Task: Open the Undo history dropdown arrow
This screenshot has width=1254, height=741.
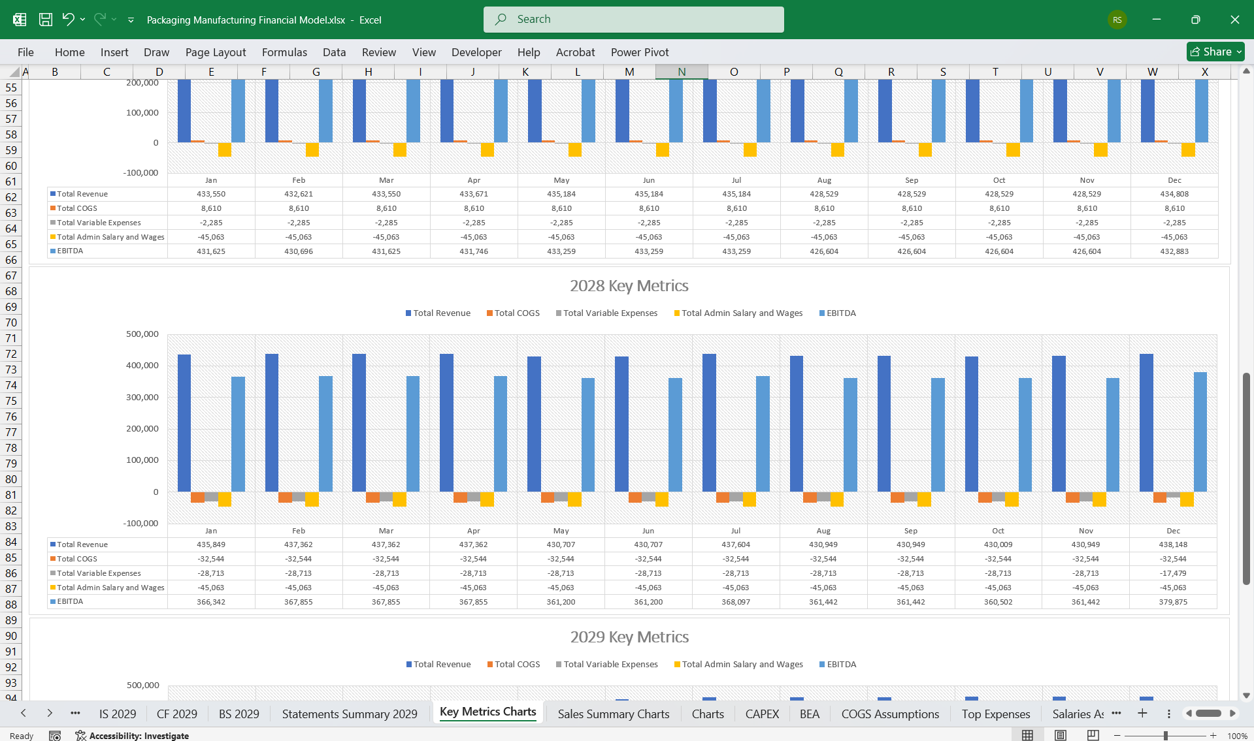Action: [82, 20]
